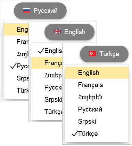Select checked Türkçe in the front menu
132x146 pixels.
(x=97, y=133)
